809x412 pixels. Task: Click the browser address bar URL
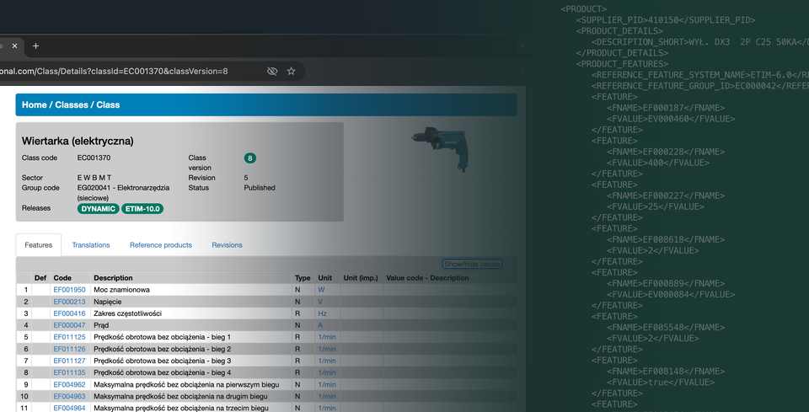pos(114,71)
